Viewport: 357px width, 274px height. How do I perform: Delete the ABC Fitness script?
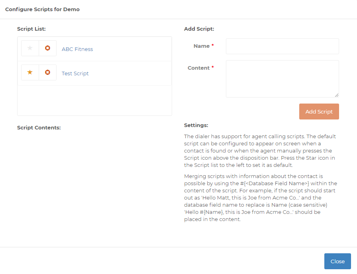click(x=47, y=48)
